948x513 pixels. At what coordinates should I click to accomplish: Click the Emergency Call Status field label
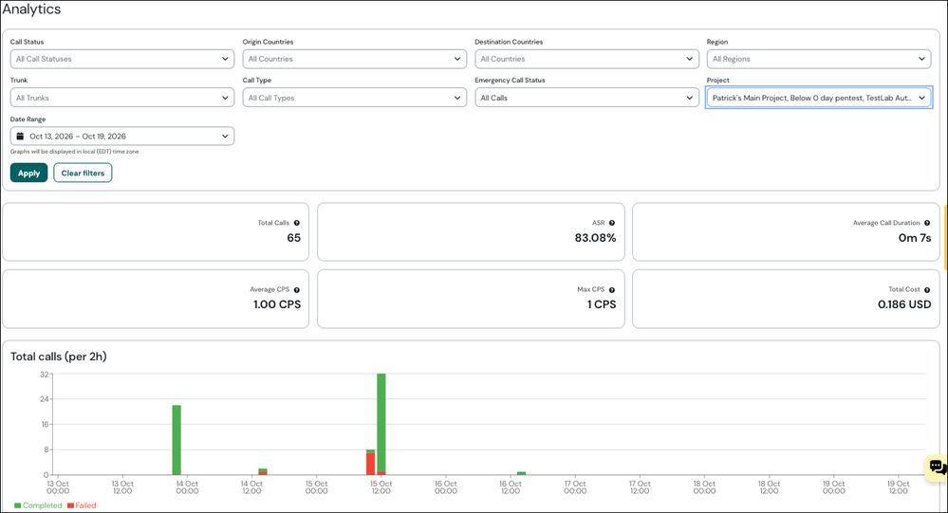(x=510, y=80)
